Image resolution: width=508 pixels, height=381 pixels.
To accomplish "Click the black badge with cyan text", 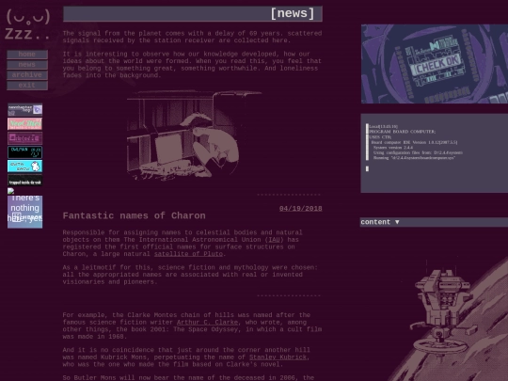I will point(25,152).
